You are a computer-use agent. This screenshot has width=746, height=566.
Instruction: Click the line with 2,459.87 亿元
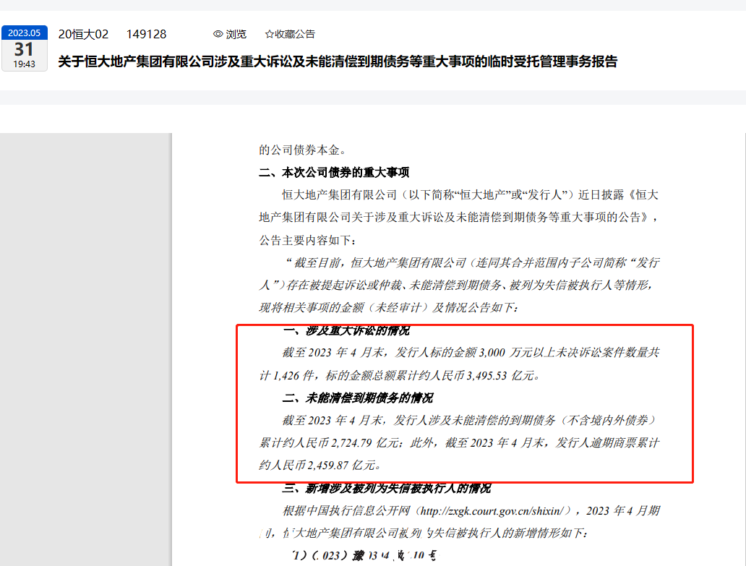point(320,466)
